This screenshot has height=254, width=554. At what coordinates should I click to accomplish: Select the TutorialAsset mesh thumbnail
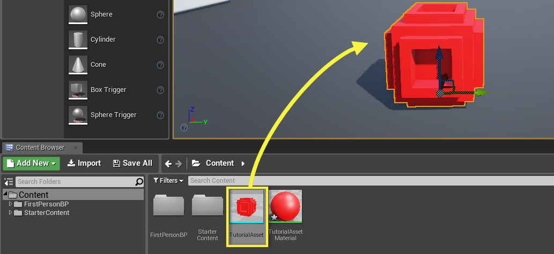click(247, 206)
